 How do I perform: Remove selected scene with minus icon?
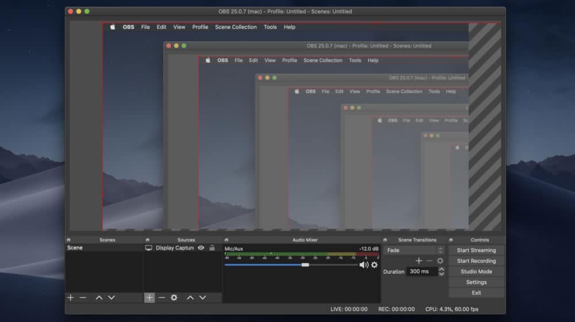coord(83,298)
